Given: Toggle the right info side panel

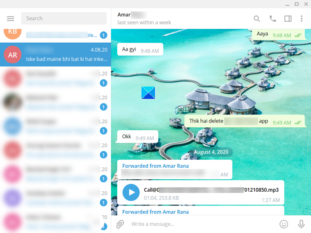Looking at the screenshot, I should coord(288,19).
